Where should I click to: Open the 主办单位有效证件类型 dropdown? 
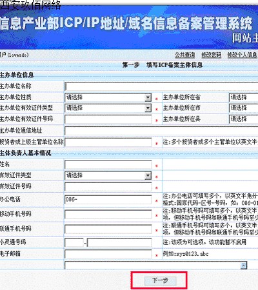pos(108,108)
